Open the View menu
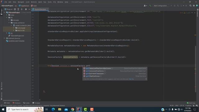 (14, 2)
